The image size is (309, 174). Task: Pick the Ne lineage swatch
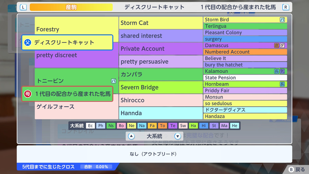pos(131,126)
